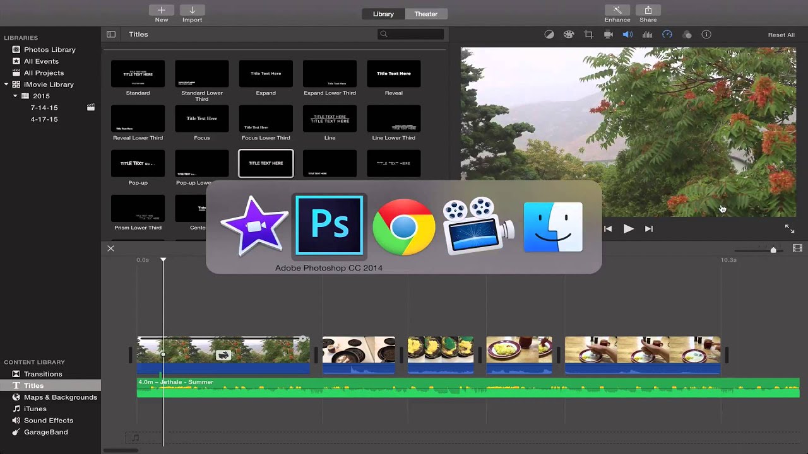808x454 pixels.
Task: Collapse the iMovie Library tree
Action: 6,84
